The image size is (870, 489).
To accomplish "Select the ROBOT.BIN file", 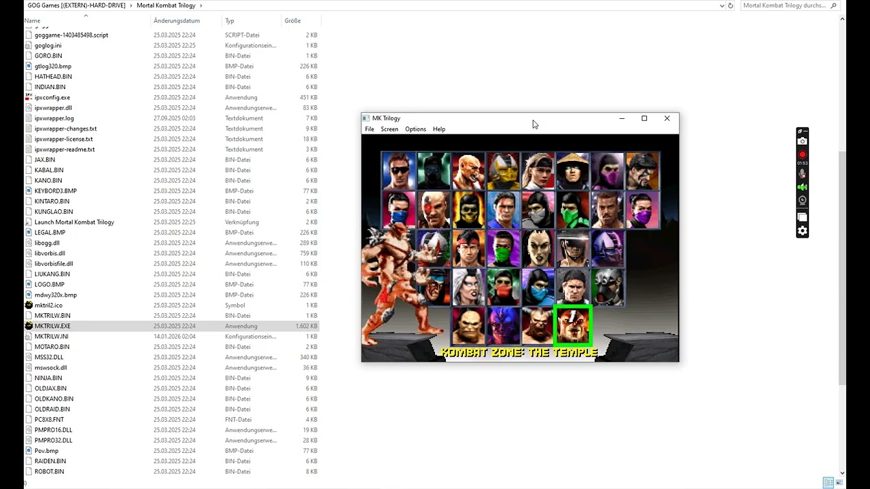I will click(x=50, y=471).
